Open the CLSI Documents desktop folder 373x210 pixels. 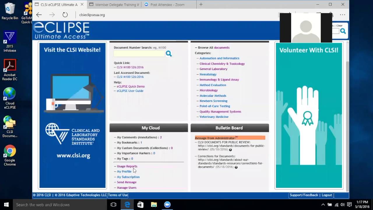(10, 127)
